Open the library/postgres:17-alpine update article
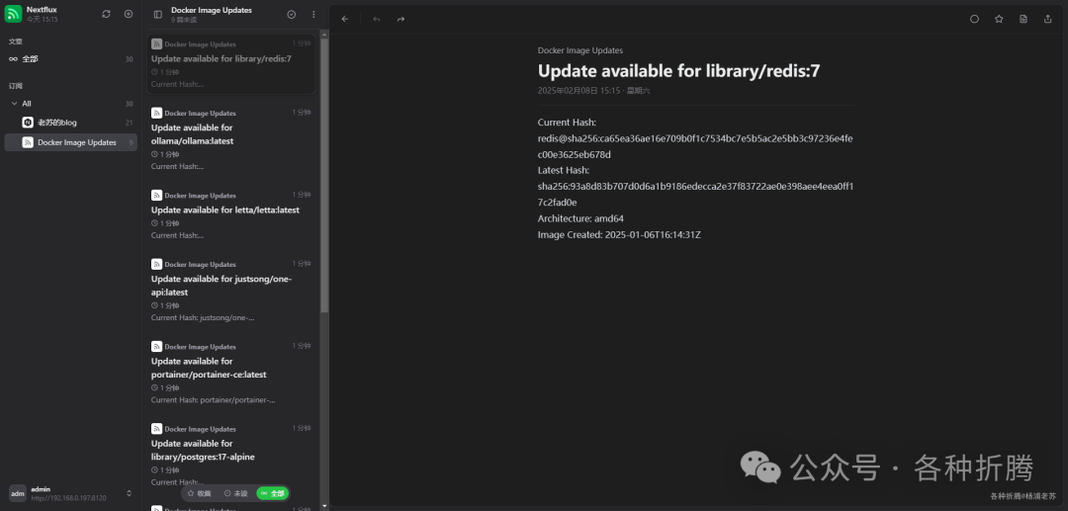Image resolution: width=1068 pixels, height=511 pixels. [230, 456]
